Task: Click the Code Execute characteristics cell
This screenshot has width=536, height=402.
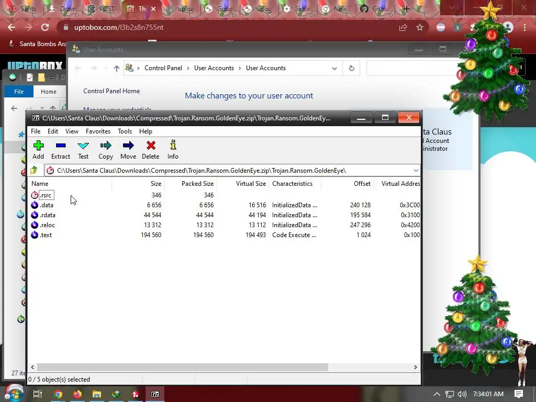Action: (294, 235)
